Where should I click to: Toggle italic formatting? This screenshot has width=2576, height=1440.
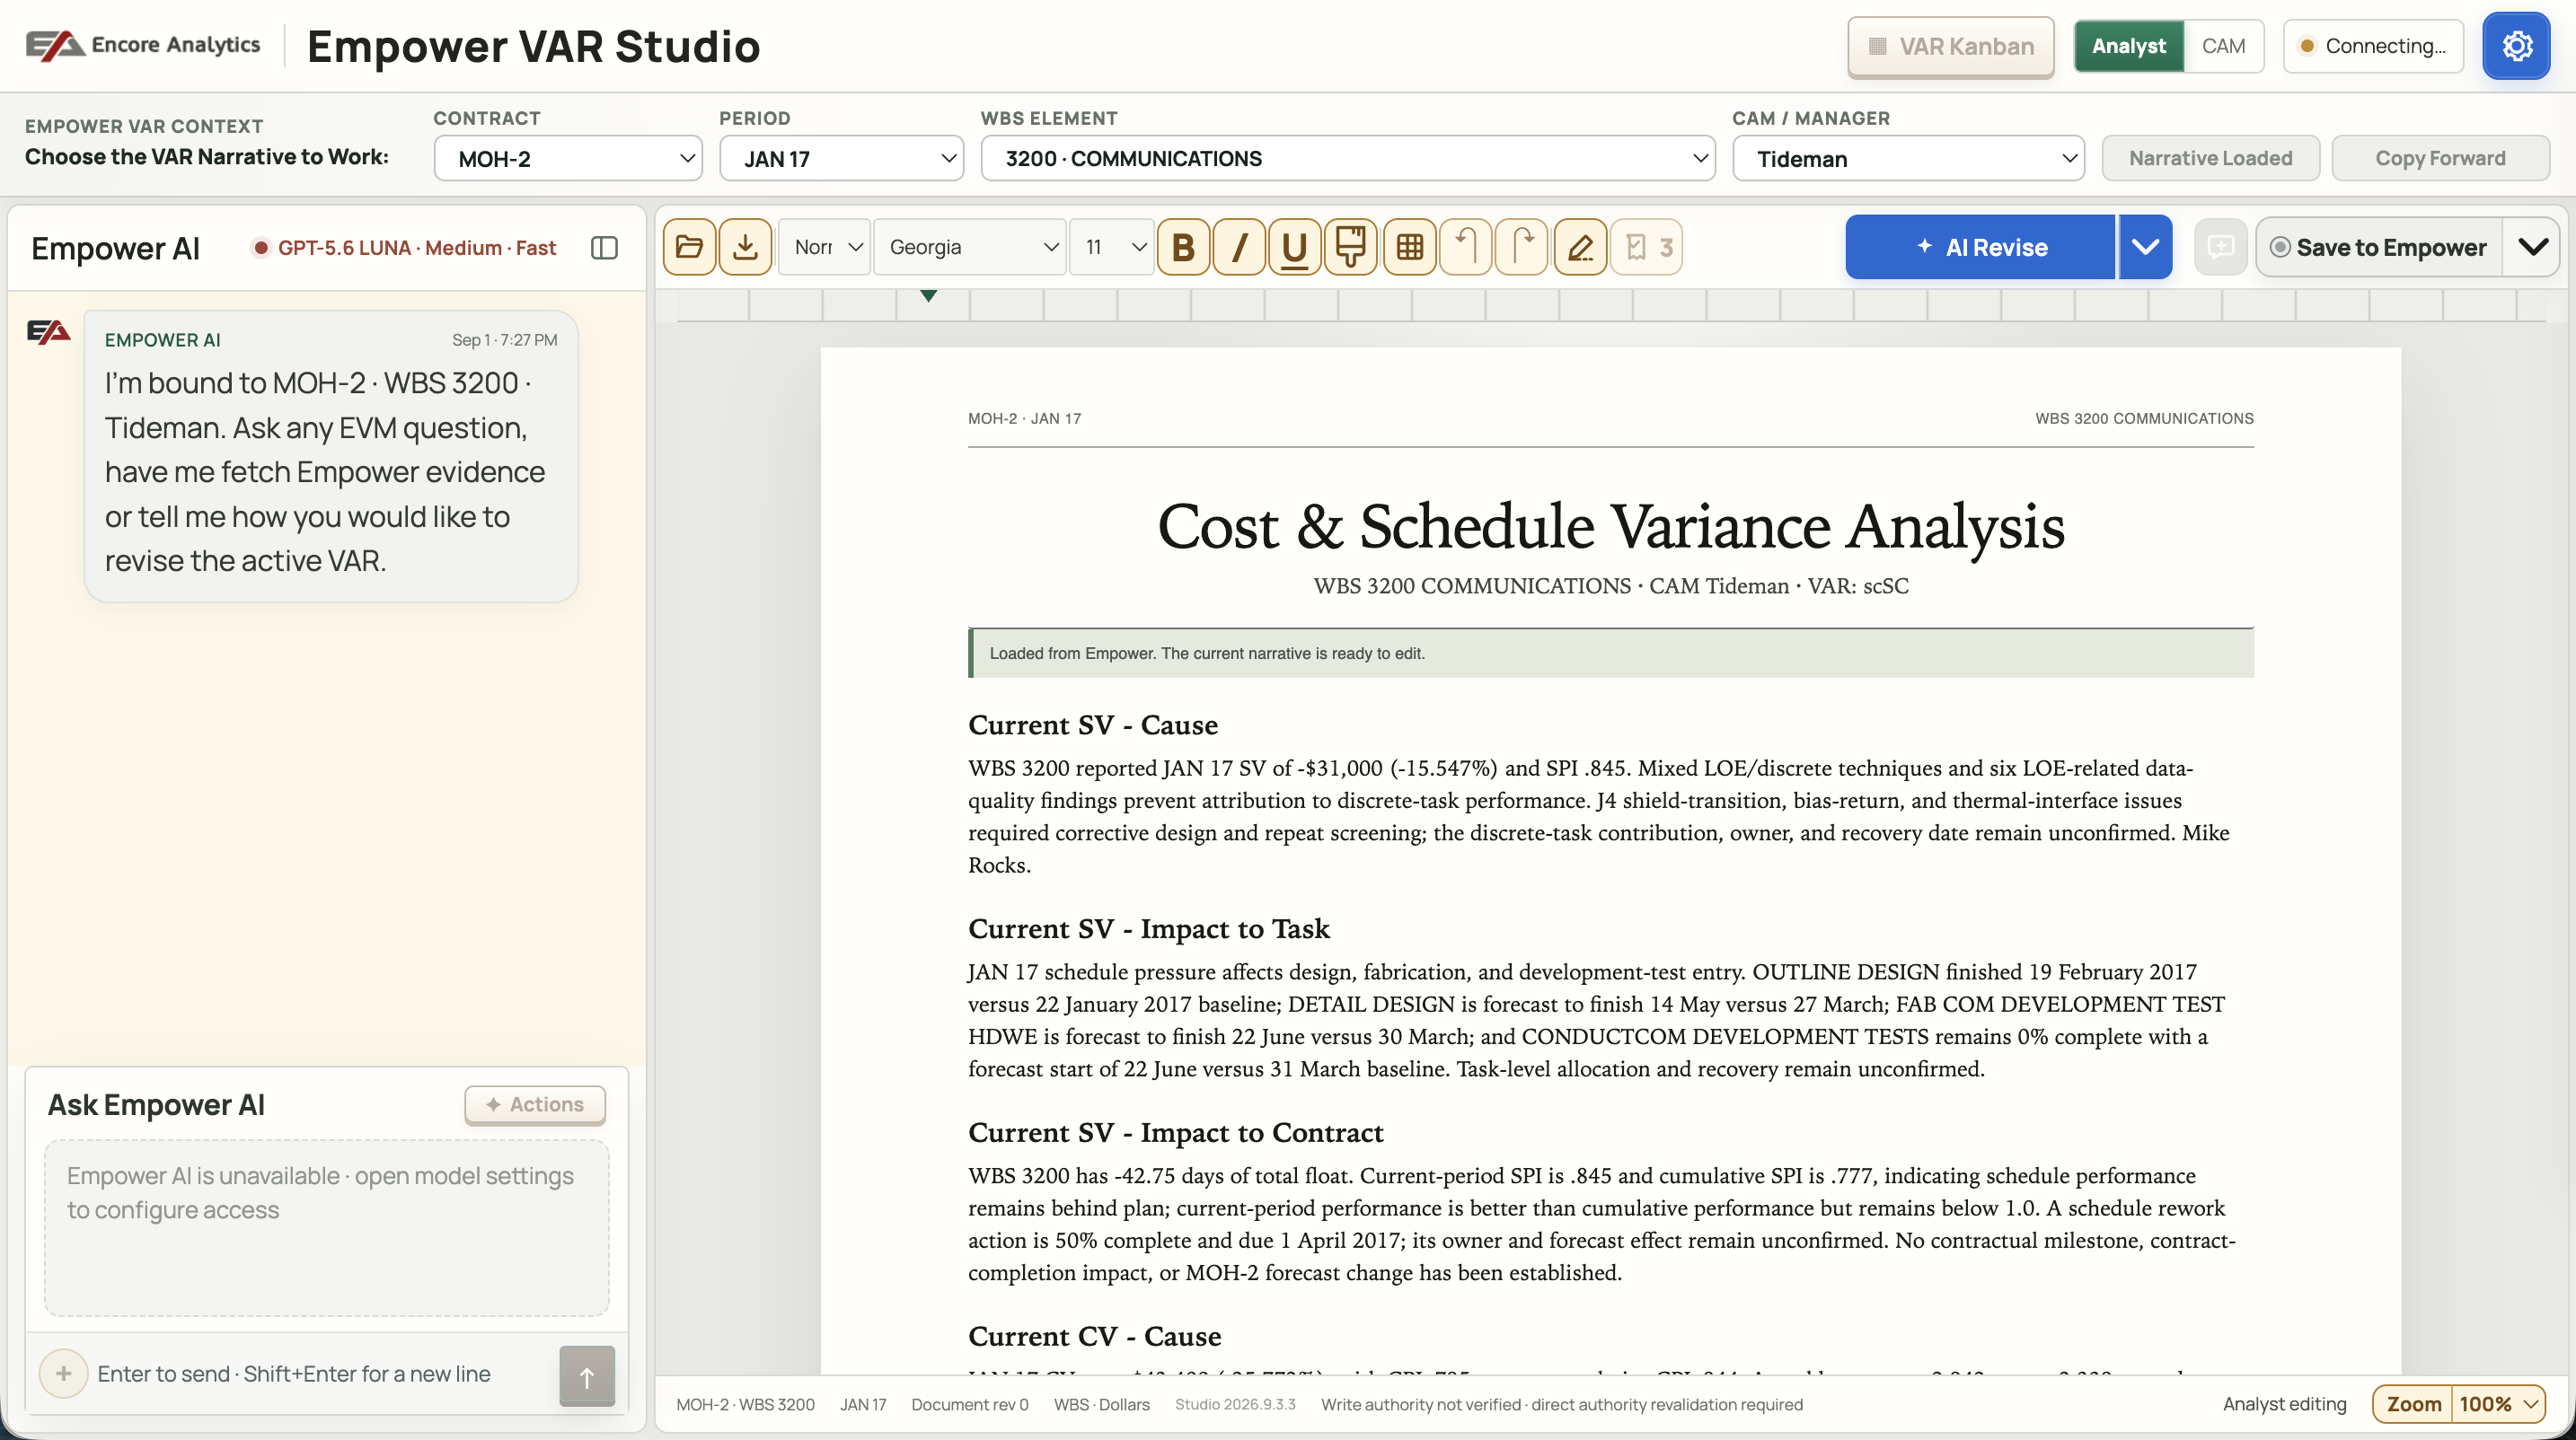1239,247
